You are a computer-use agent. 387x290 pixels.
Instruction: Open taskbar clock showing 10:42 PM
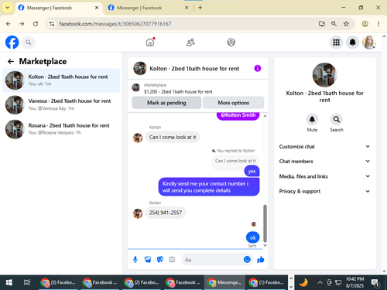tap(354, 282)
